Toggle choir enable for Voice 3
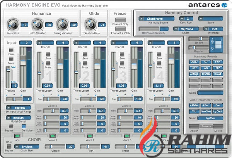 [x=127, y=136]
